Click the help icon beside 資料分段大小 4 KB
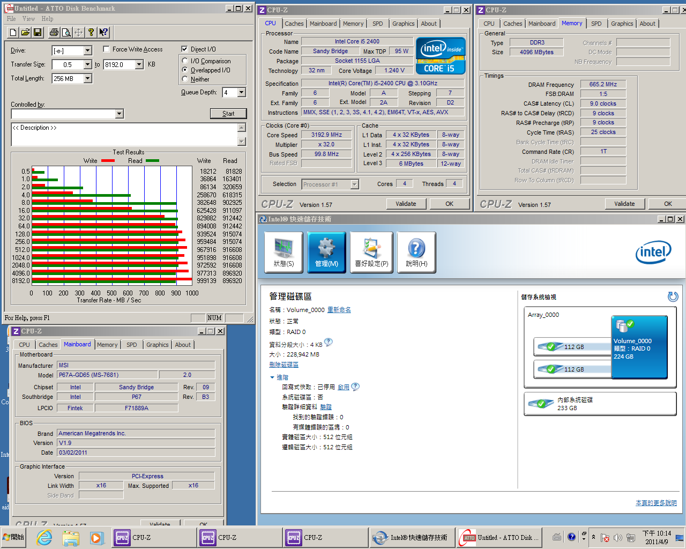This screenshot has height=549, width=686. click(x=329, y=342)
